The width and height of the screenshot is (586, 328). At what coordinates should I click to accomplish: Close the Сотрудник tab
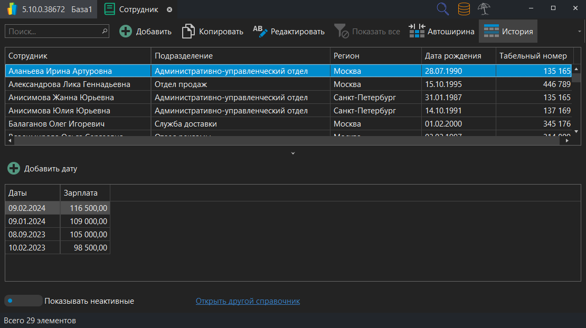168,9
